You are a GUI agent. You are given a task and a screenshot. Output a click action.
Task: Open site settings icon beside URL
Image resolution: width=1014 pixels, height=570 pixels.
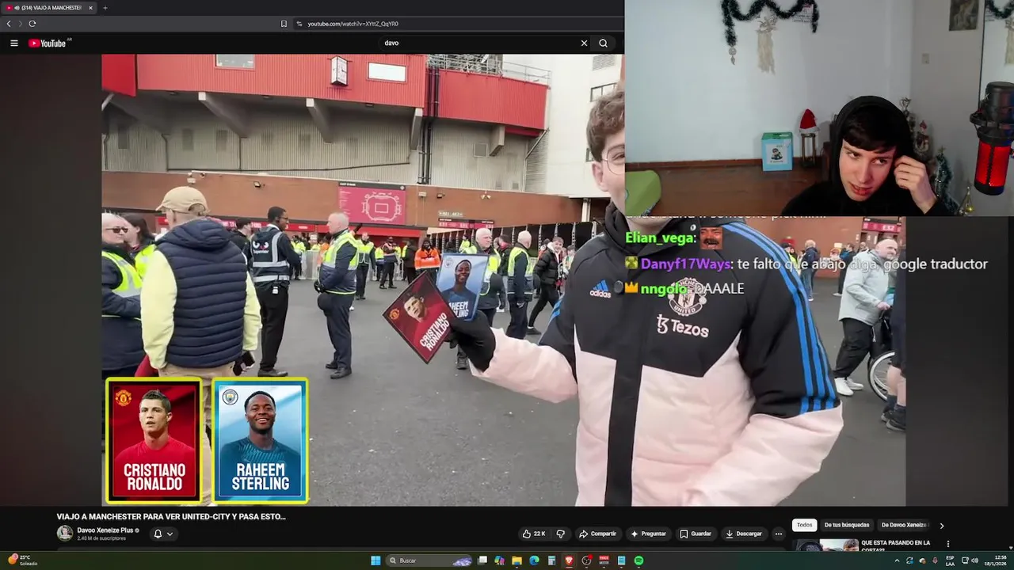pos(299,24)
